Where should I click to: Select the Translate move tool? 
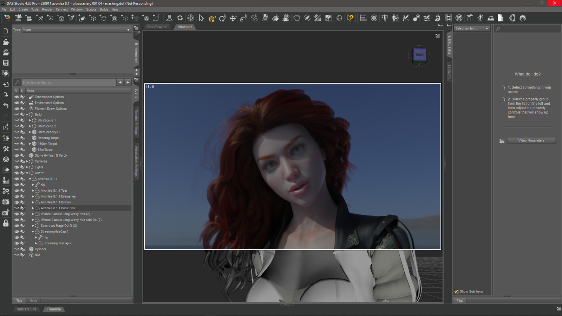tap(233, 18)
